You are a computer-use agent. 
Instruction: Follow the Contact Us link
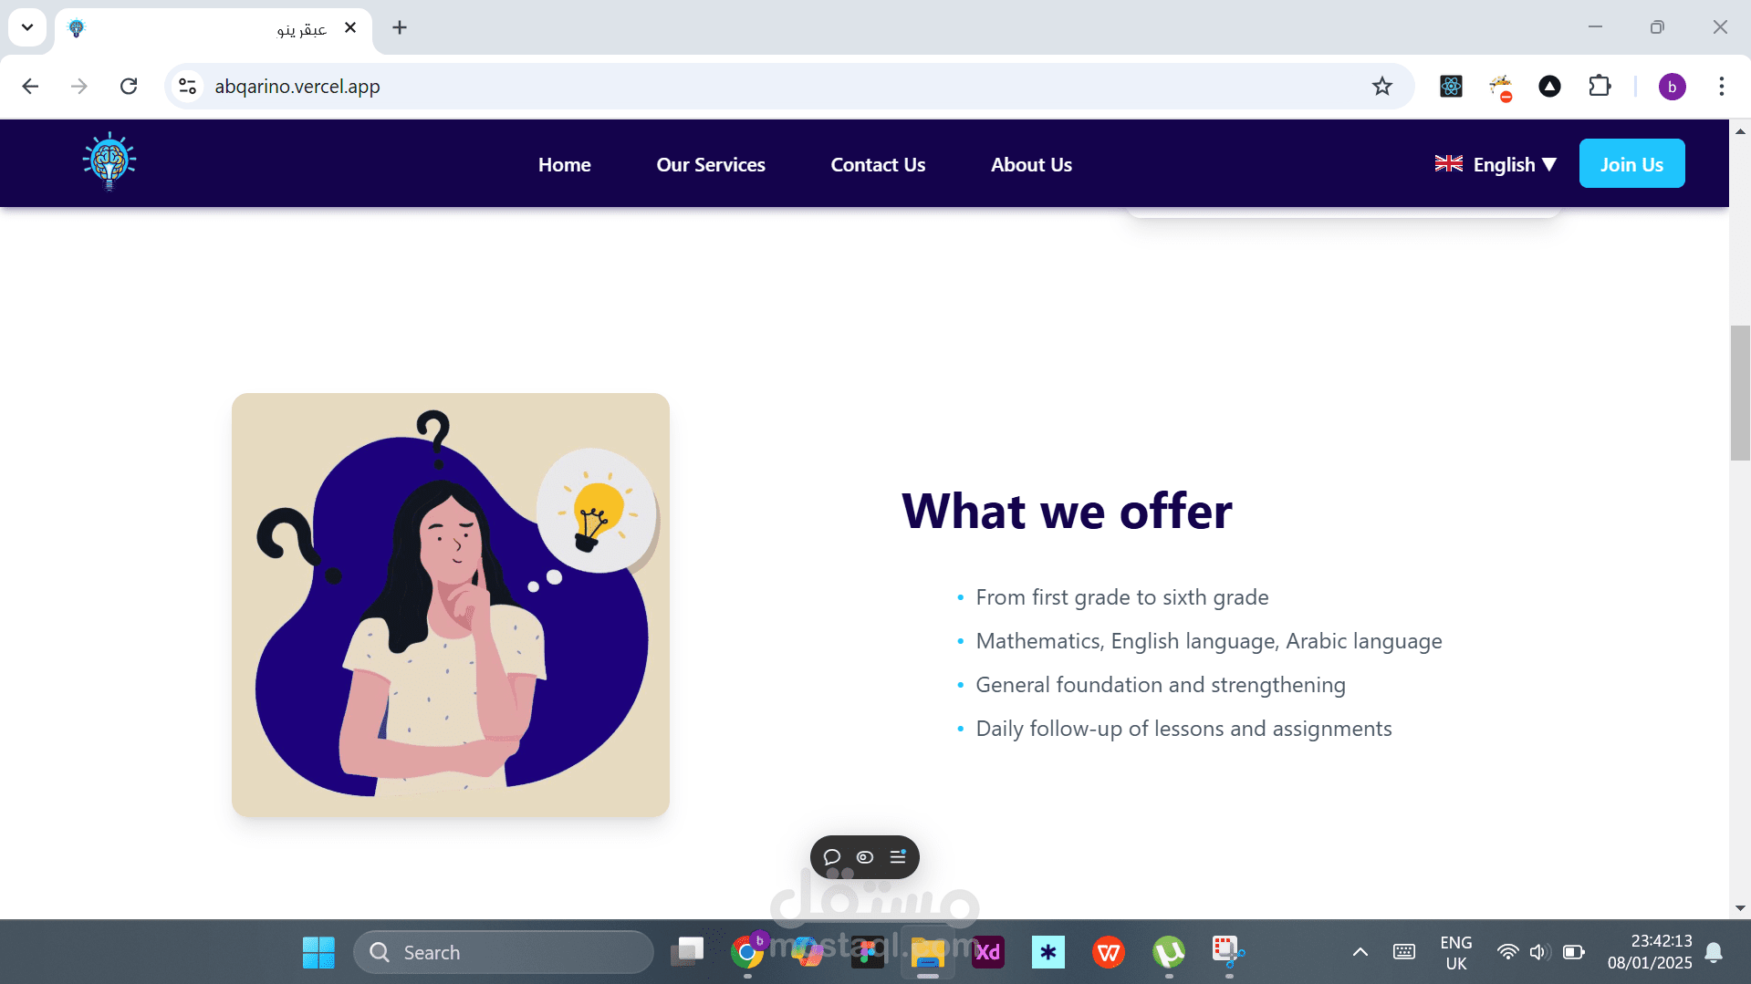[878, 165]
